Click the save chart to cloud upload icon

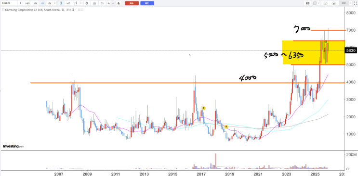[334, 3]
